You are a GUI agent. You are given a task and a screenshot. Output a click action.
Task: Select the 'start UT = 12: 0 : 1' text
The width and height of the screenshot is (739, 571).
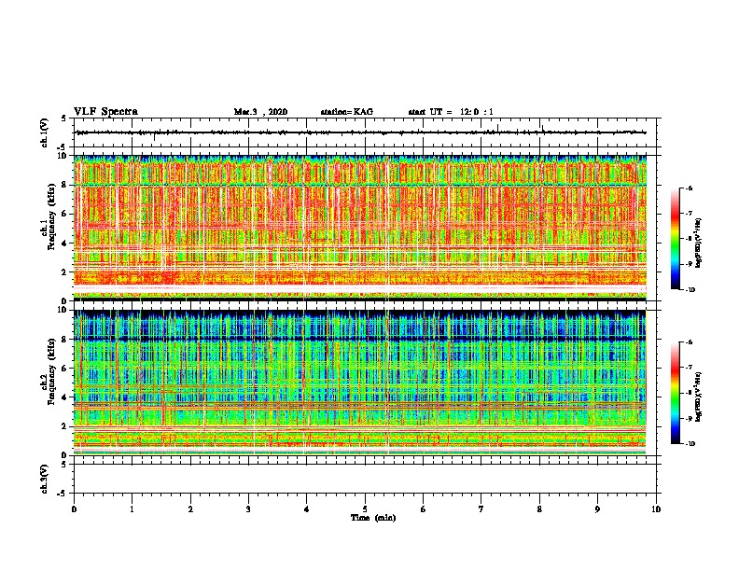click(x=451, y=112)
